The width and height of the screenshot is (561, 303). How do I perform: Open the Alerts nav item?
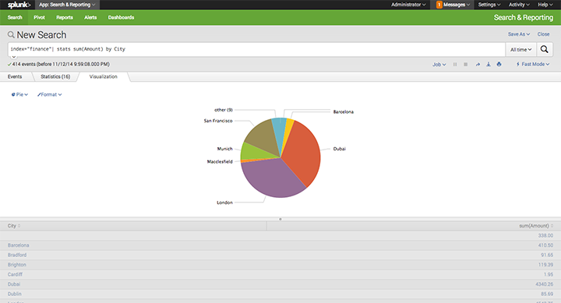coord(90,17)
